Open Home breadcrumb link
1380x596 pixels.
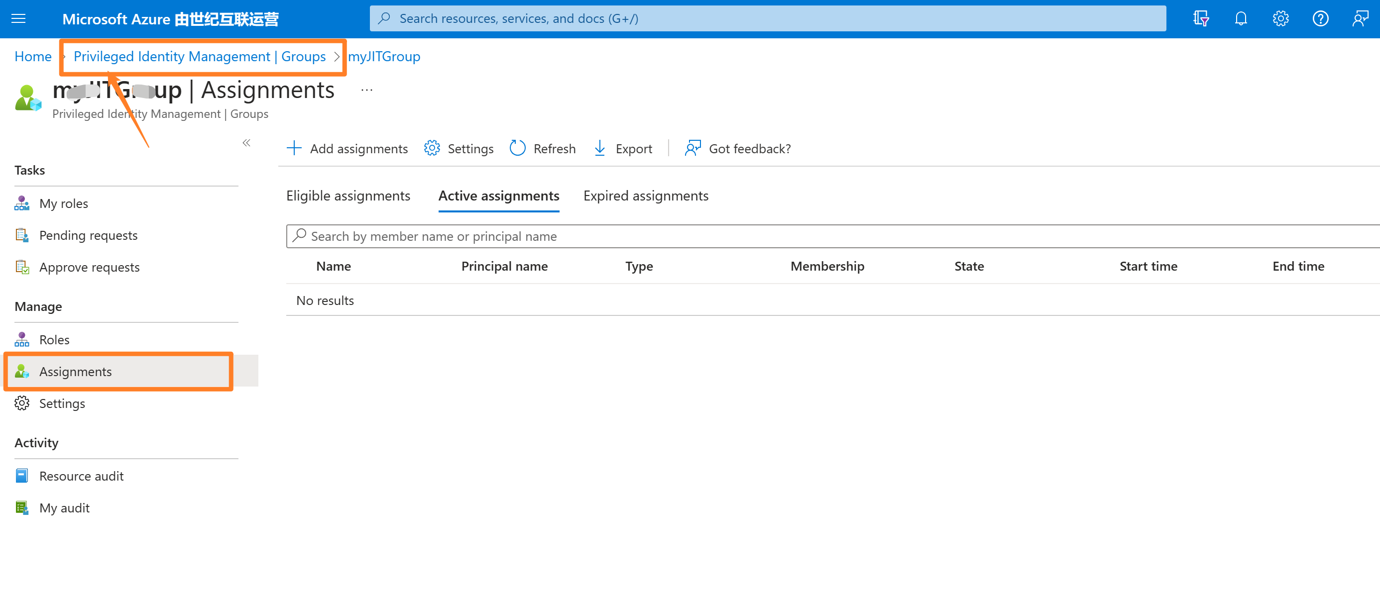(x=33, y=56)
